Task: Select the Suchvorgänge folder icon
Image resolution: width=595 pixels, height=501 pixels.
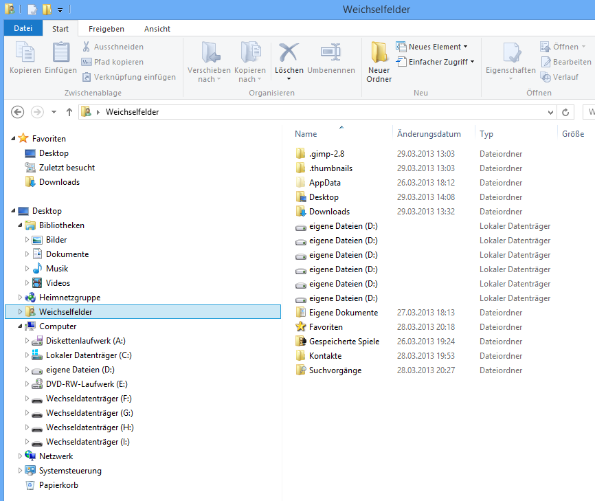Action: coord(300,370)
